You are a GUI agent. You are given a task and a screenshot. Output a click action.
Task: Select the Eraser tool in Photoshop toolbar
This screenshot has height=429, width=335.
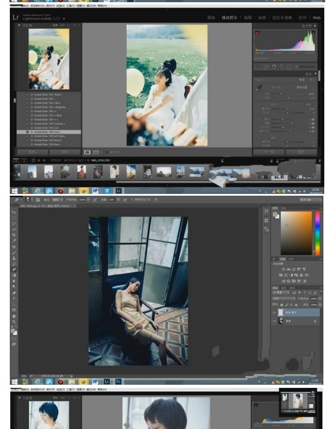click(x=14, y=270)
